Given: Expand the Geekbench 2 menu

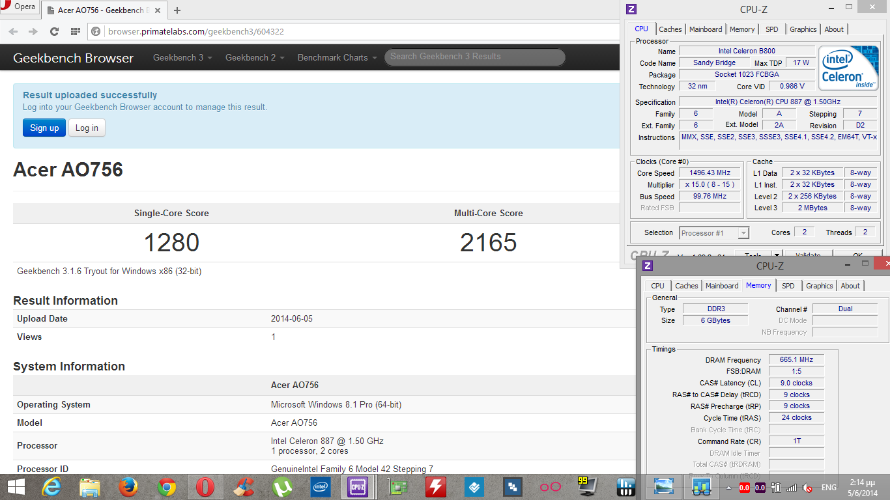Looking at the screenshot, I should click(255, 57).
